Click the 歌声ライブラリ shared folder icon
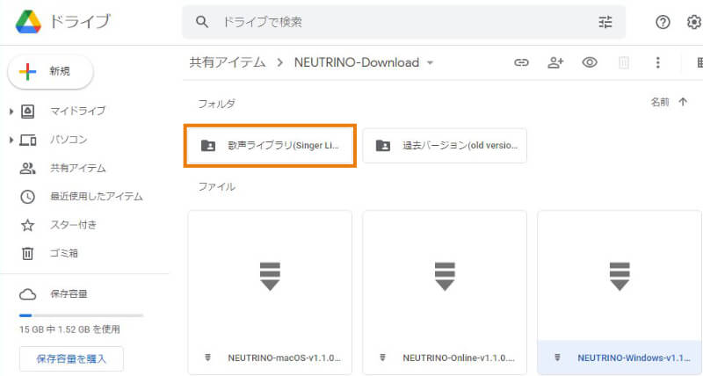The image size is (703, 376). click(x=208, y=146)
